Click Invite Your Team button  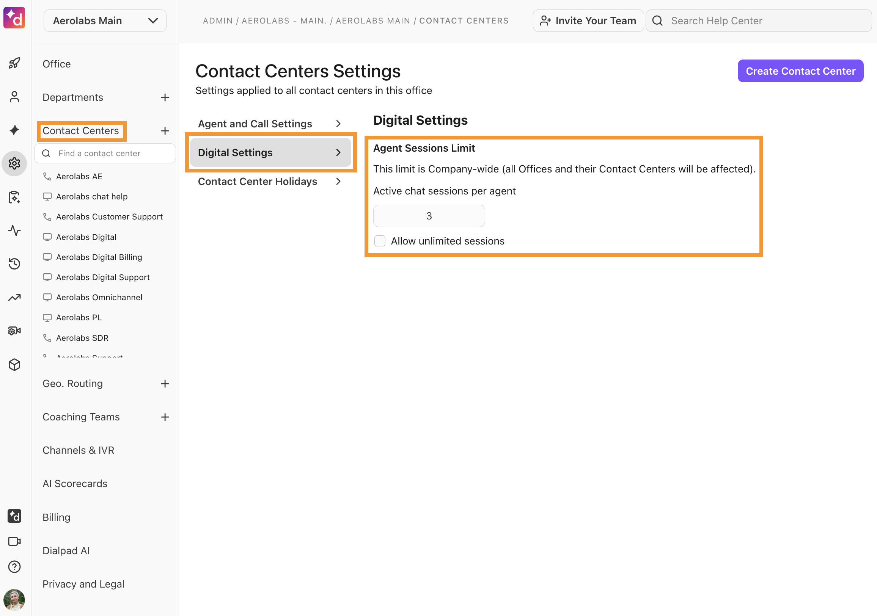click(588, 20)
